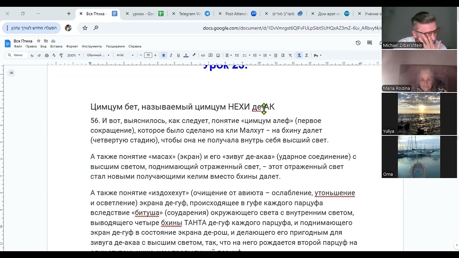
Task: Click the undo arrow in toolbar
Action: point(32,55)
